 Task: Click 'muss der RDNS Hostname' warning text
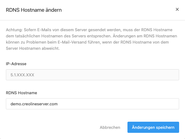(148, 30)
